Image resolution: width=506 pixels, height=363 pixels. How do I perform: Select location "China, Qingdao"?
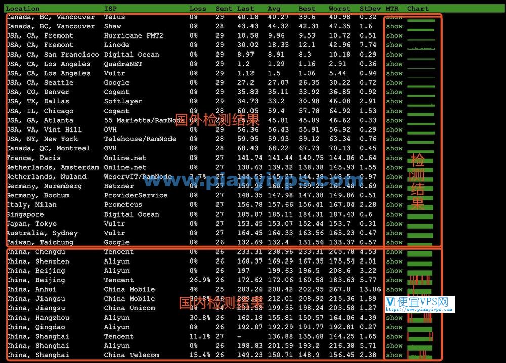click(x=36, y=327)
